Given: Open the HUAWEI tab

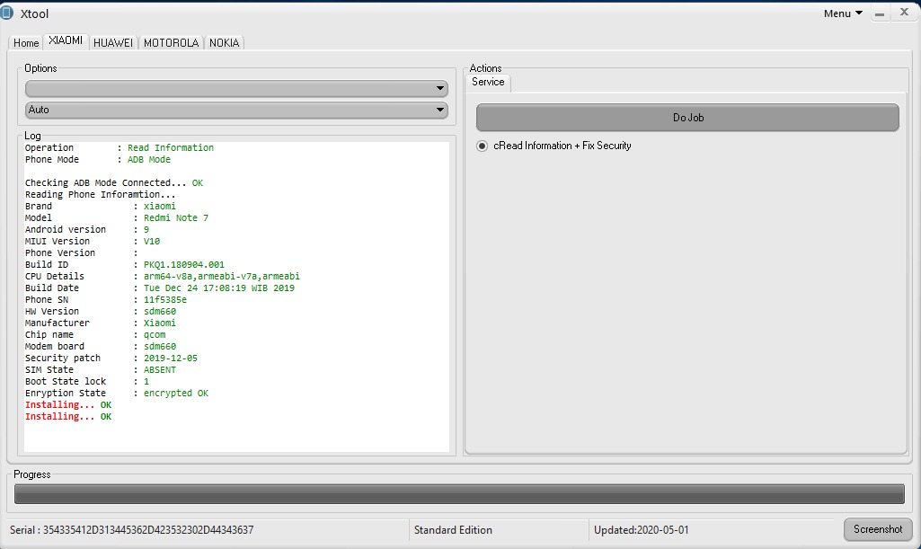Looking at the screenshot, I should [113, 43].
